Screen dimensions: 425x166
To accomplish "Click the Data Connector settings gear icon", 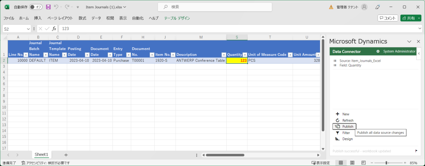I will click(378, 51).
